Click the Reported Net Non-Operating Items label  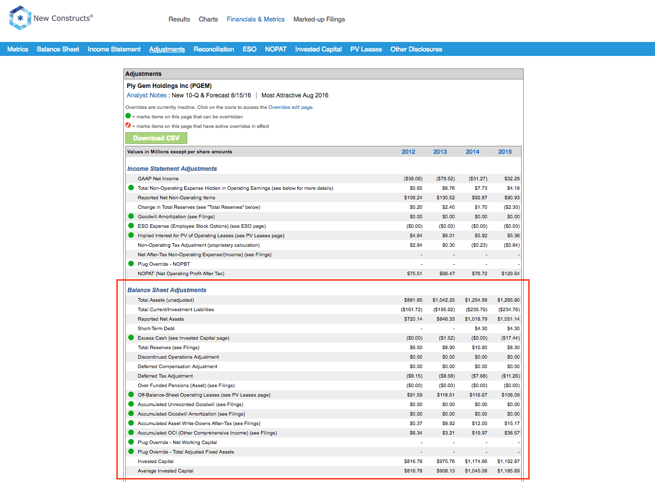[x=176, y=198]
